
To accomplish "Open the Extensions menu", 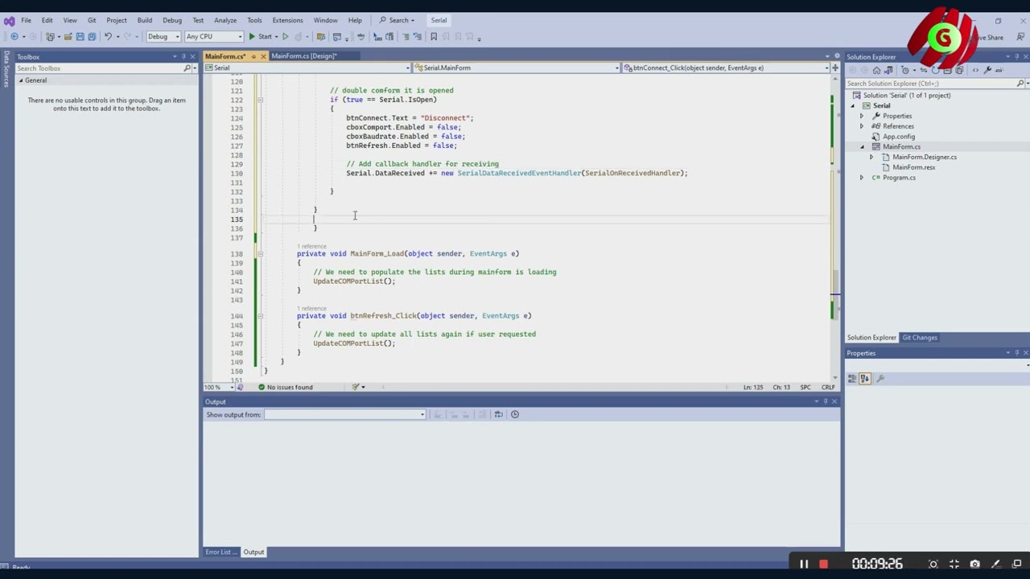I will click(x=287, y=20).
